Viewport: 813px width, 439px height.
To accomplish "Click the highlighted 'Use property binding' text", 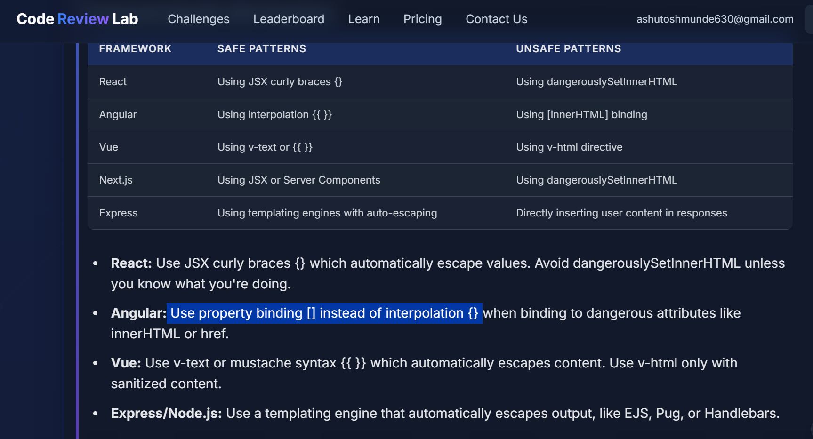I will [324, 313].
